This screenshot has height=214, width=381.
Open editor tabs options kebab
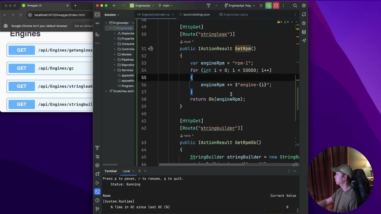pyautogui.click(x=295, y=15)
